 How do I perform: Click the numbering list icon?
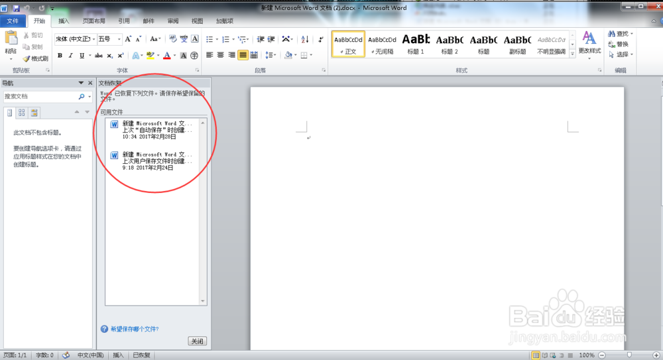pos(225,39)
